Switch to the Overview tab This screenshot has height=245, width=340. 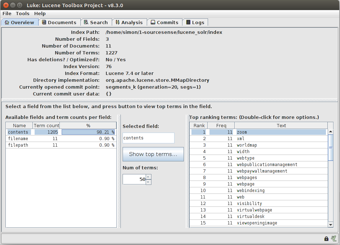(20, 22)
